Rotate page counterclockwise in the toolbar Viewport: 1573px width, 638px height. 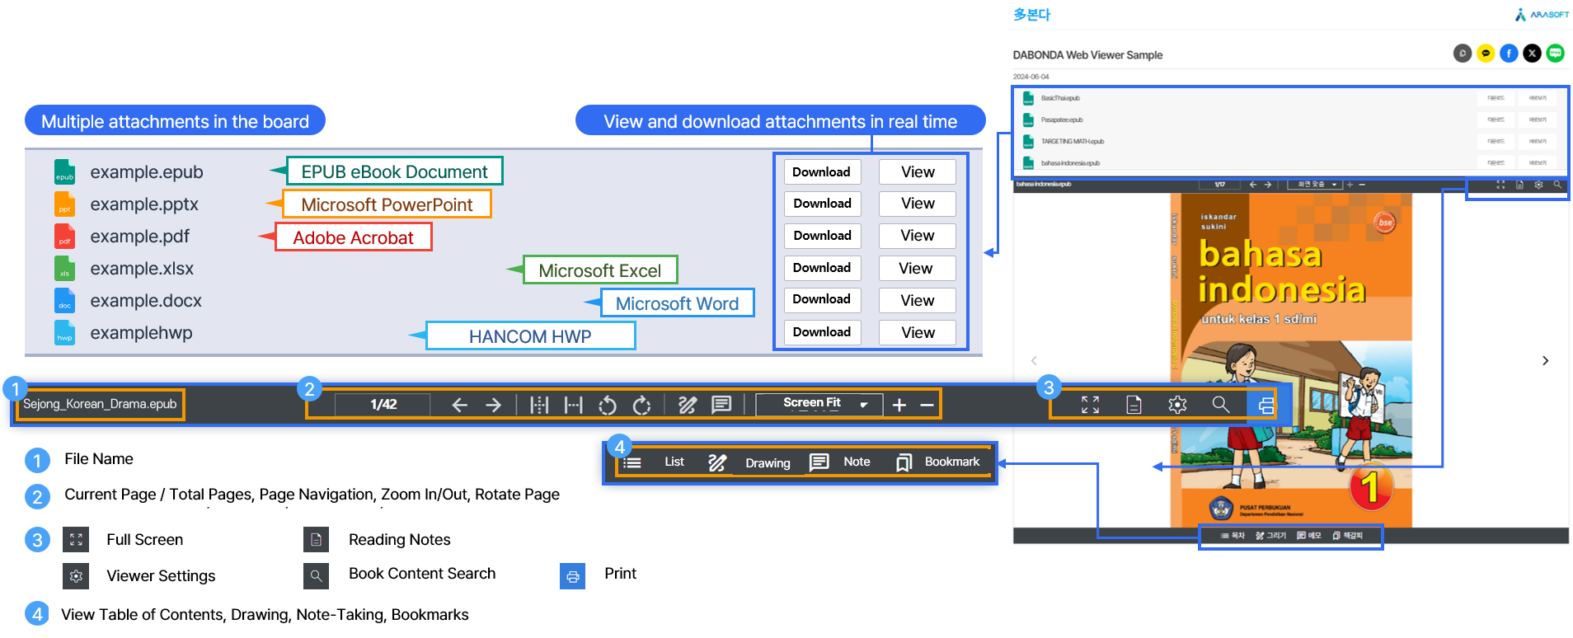pos(608,405)
